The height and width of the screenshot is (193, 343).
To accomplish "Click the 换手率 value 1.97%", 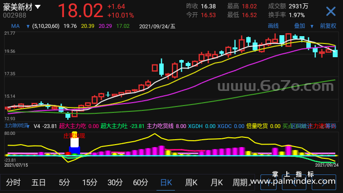I will point(297,15).
